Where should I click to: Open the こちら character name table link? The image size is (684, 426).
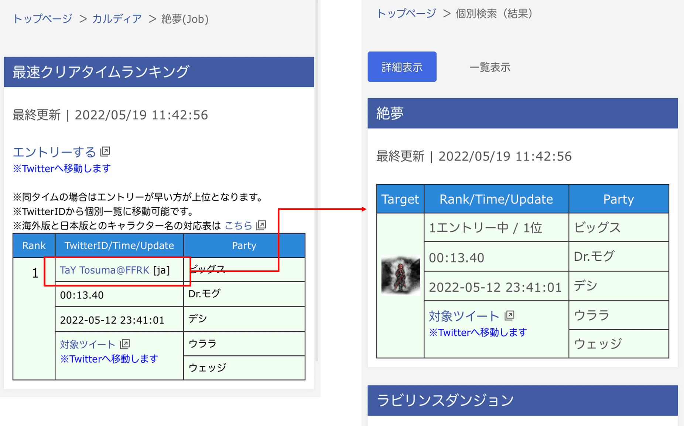pos(238,225)
